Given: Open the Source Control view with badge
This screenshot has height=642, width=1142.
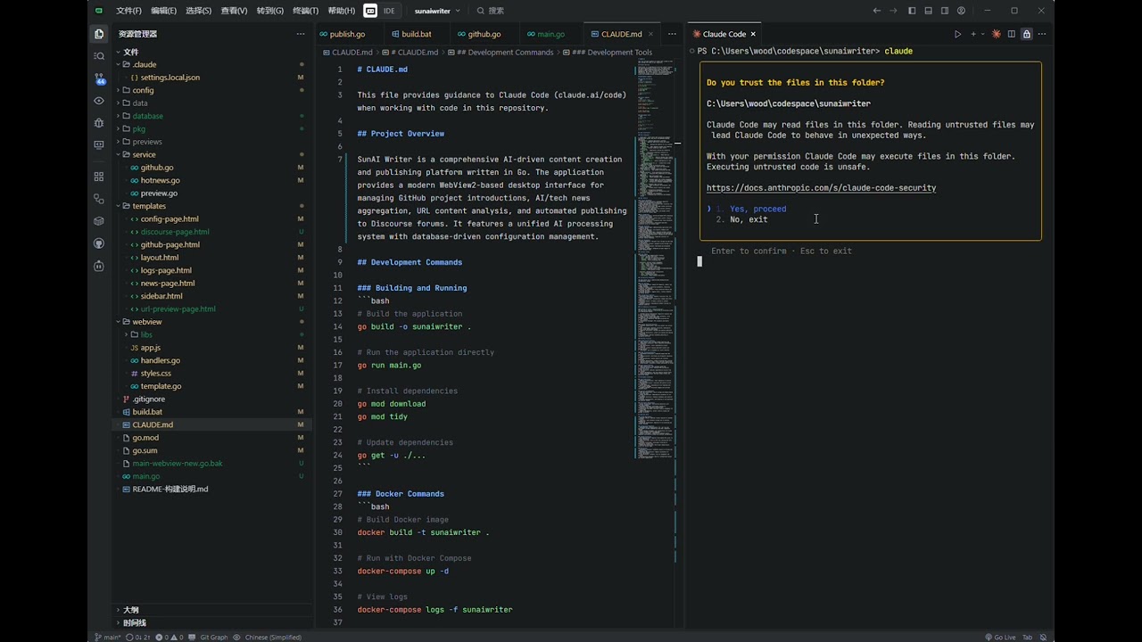Looking at the screenshot, I should tap(99, 78).
